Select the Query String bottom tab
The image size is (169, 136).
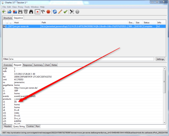click(19, 126)
